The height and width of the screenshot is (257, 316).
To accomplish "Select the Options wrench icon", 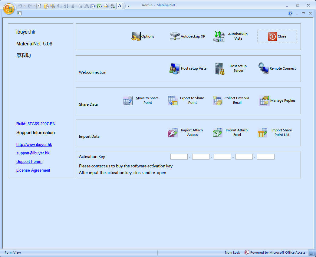I will (x=137, y=36).
